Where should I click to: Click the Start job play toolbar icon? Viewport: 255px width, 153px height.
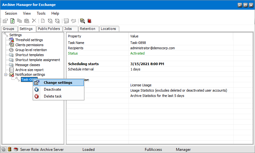pos(50,21)
